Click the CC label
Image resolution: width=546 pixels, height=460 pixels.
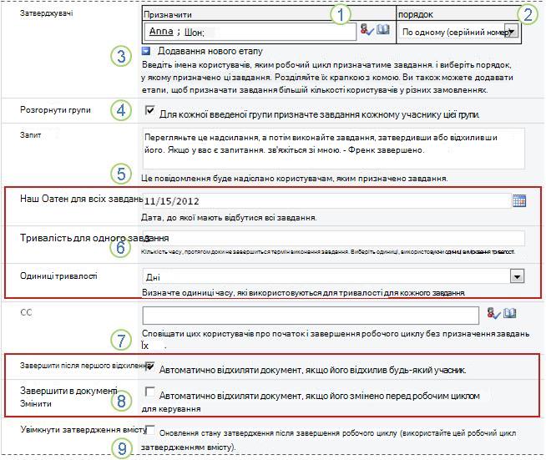click(x=26, y=312)
